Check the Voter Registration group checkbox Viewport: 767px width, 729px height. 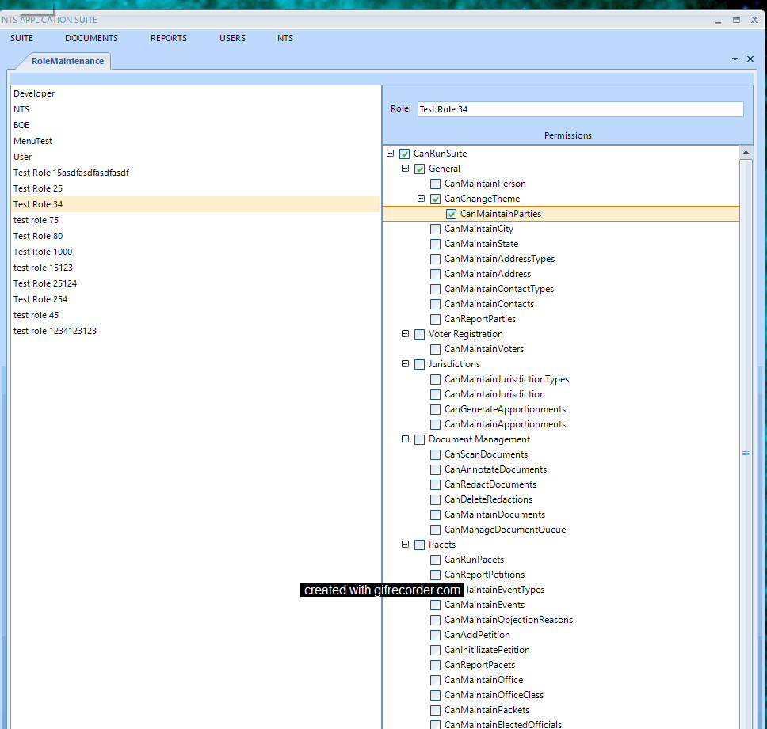[x=419, y=334]
